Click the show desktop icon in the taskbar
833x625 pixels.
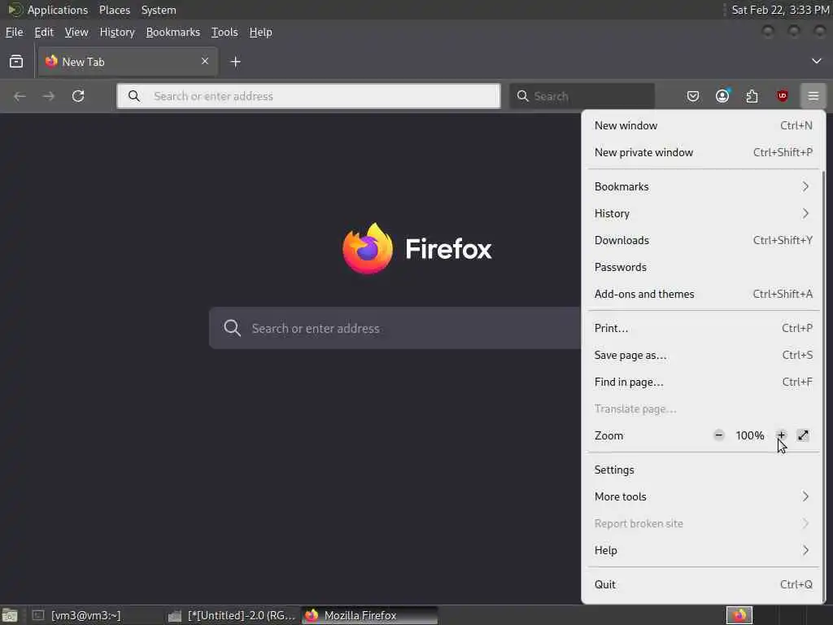click(10, 615)
